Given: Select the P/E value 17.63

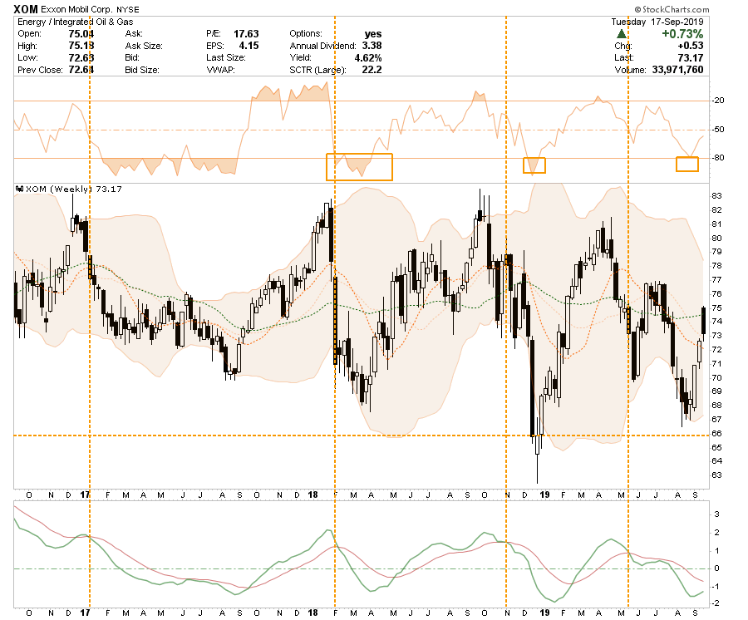Looking at the screenshot, I should (x=246, y=34).
